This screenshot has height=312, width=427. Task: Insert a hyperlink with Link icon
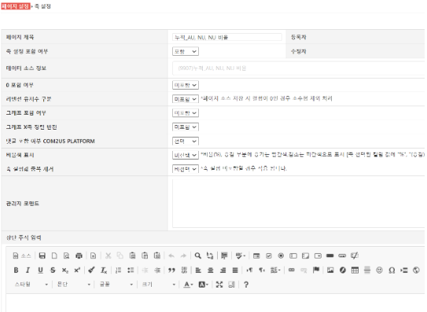point(292,270)
